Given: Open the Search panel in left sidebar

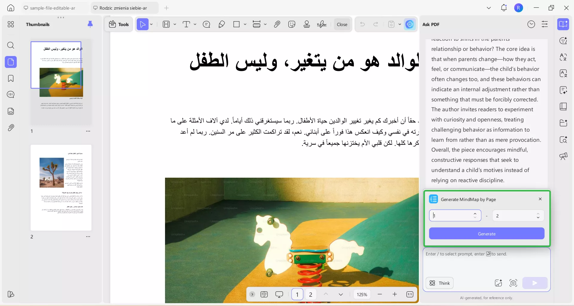Looking at the screenshot, I should pyautogui.click(x=11, y=45).
